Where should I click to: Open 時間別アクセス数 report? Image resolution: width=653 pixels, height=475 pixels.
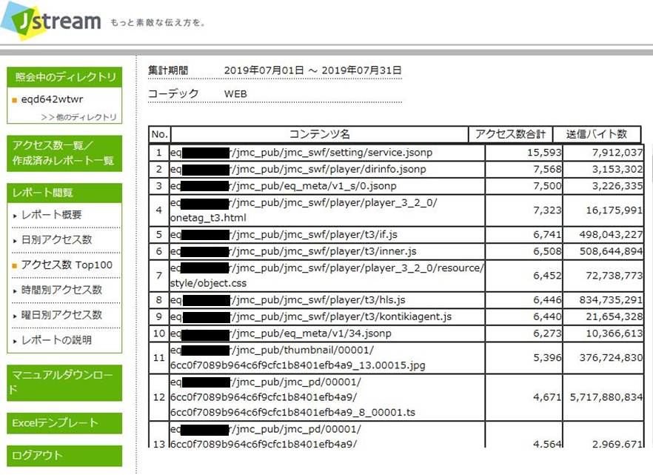(61, 290)
